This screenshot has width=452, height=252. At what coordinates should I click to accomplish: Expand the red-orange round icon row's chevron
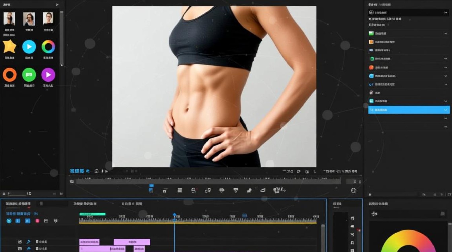point(446,68)
